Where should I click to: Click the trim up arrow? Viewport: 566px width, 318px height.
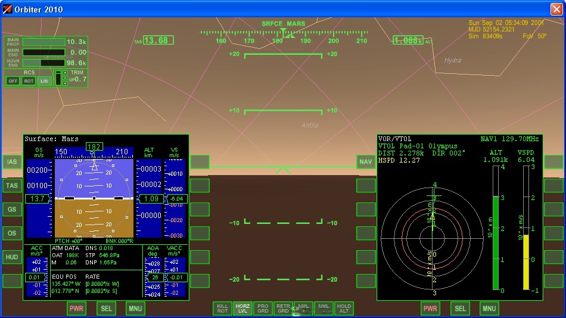pos(65,73)
